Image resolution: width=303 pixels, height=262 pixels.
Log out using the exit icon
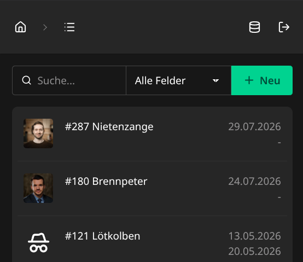(x=284, y=27)
